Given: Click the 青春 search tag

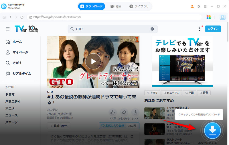Looking at the screenshot, I should click(x=204, y=93).
